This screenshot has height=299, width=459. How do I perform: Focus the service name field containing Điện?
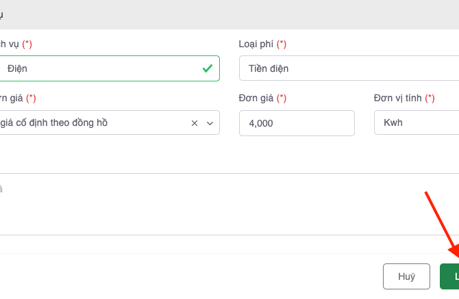coord(96,68)
